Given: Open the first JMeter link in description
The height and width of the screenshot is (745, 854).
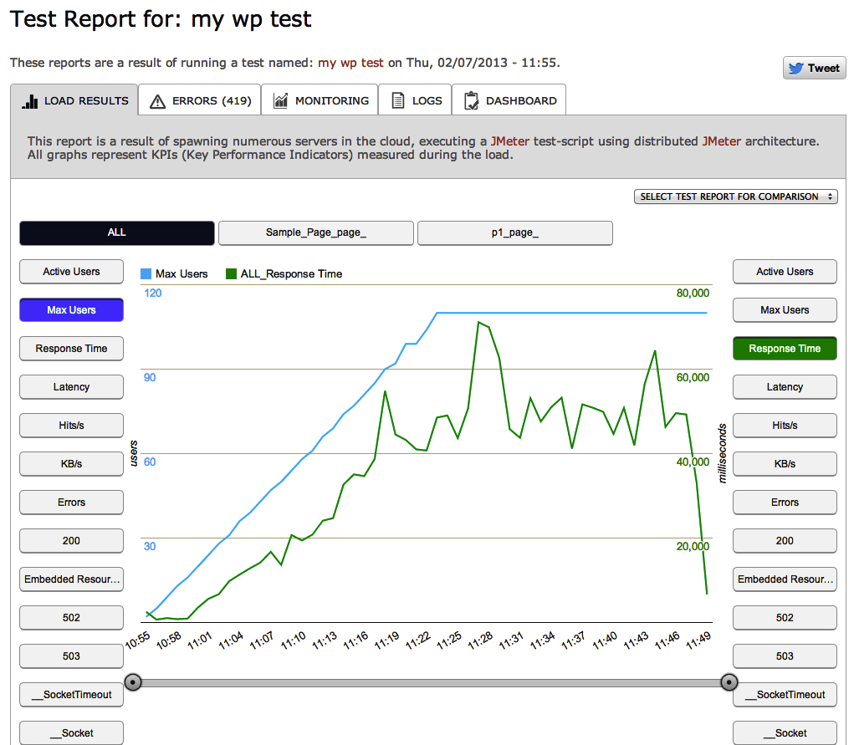Looking at the screenshot, I should click(x=509, y=141).
